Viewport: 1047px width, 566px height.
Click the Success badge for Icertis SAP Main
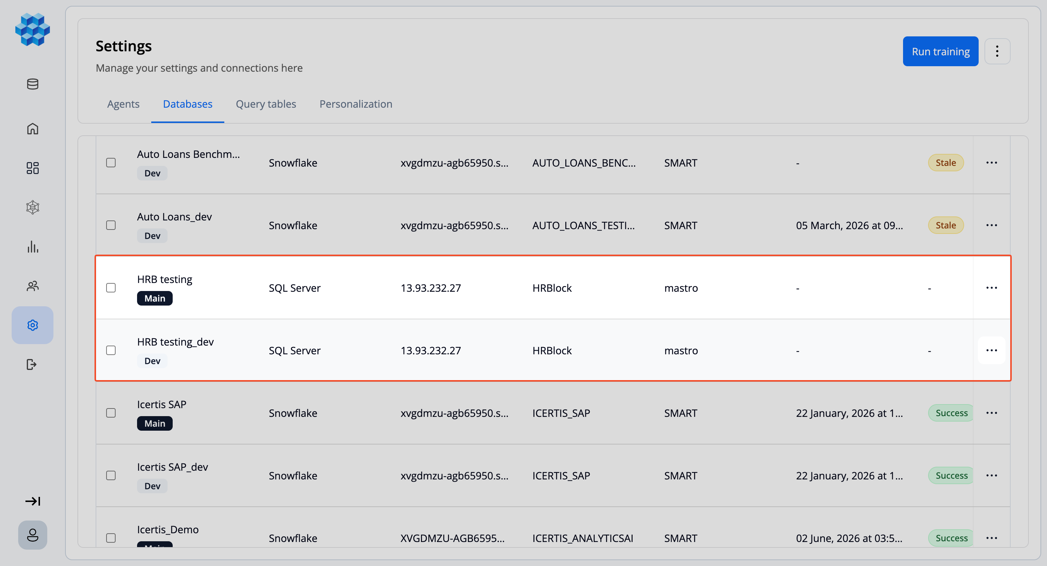pyautogui.click(x=951, y=413)
